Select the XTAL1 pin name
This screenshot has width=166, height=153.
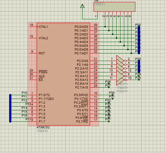(x=43, y=27)
